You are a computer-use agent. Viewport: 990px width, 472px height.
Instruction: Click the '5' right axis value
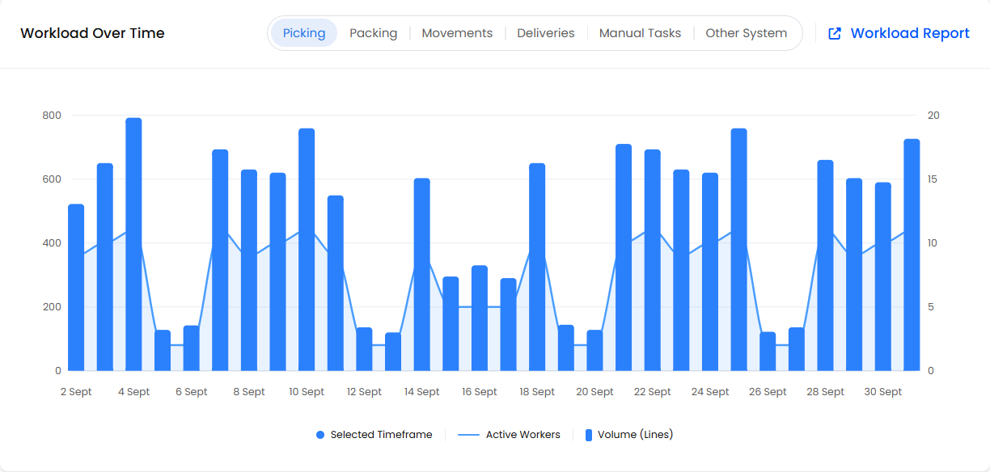(x=930, y=307)
